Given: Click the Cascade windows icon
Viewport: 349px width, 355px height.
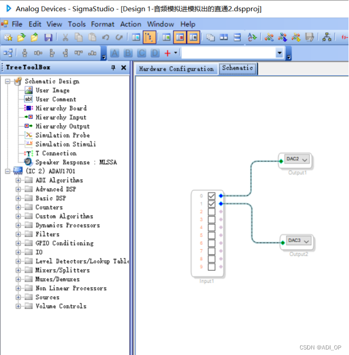Looking at the screenshot, I should coord(211,37).
